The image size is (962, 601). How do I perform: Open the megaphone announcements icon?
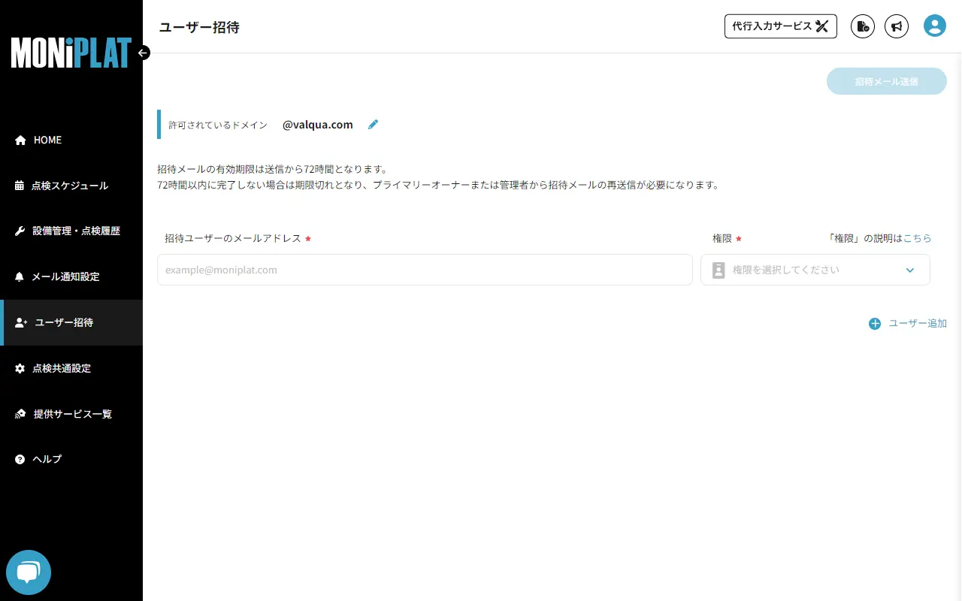click(896, 26)
